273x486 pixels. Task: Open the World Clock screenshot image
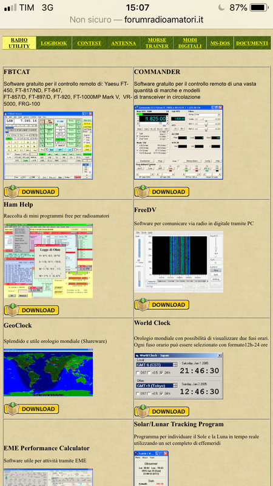point(178,375)
